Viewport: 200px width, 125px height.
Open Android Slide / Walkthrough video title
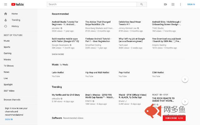click(x=167, y=23)
